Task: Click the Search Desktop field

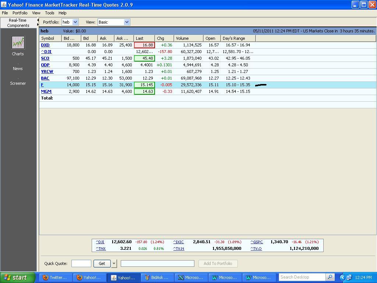Action: tap(302, 277)
